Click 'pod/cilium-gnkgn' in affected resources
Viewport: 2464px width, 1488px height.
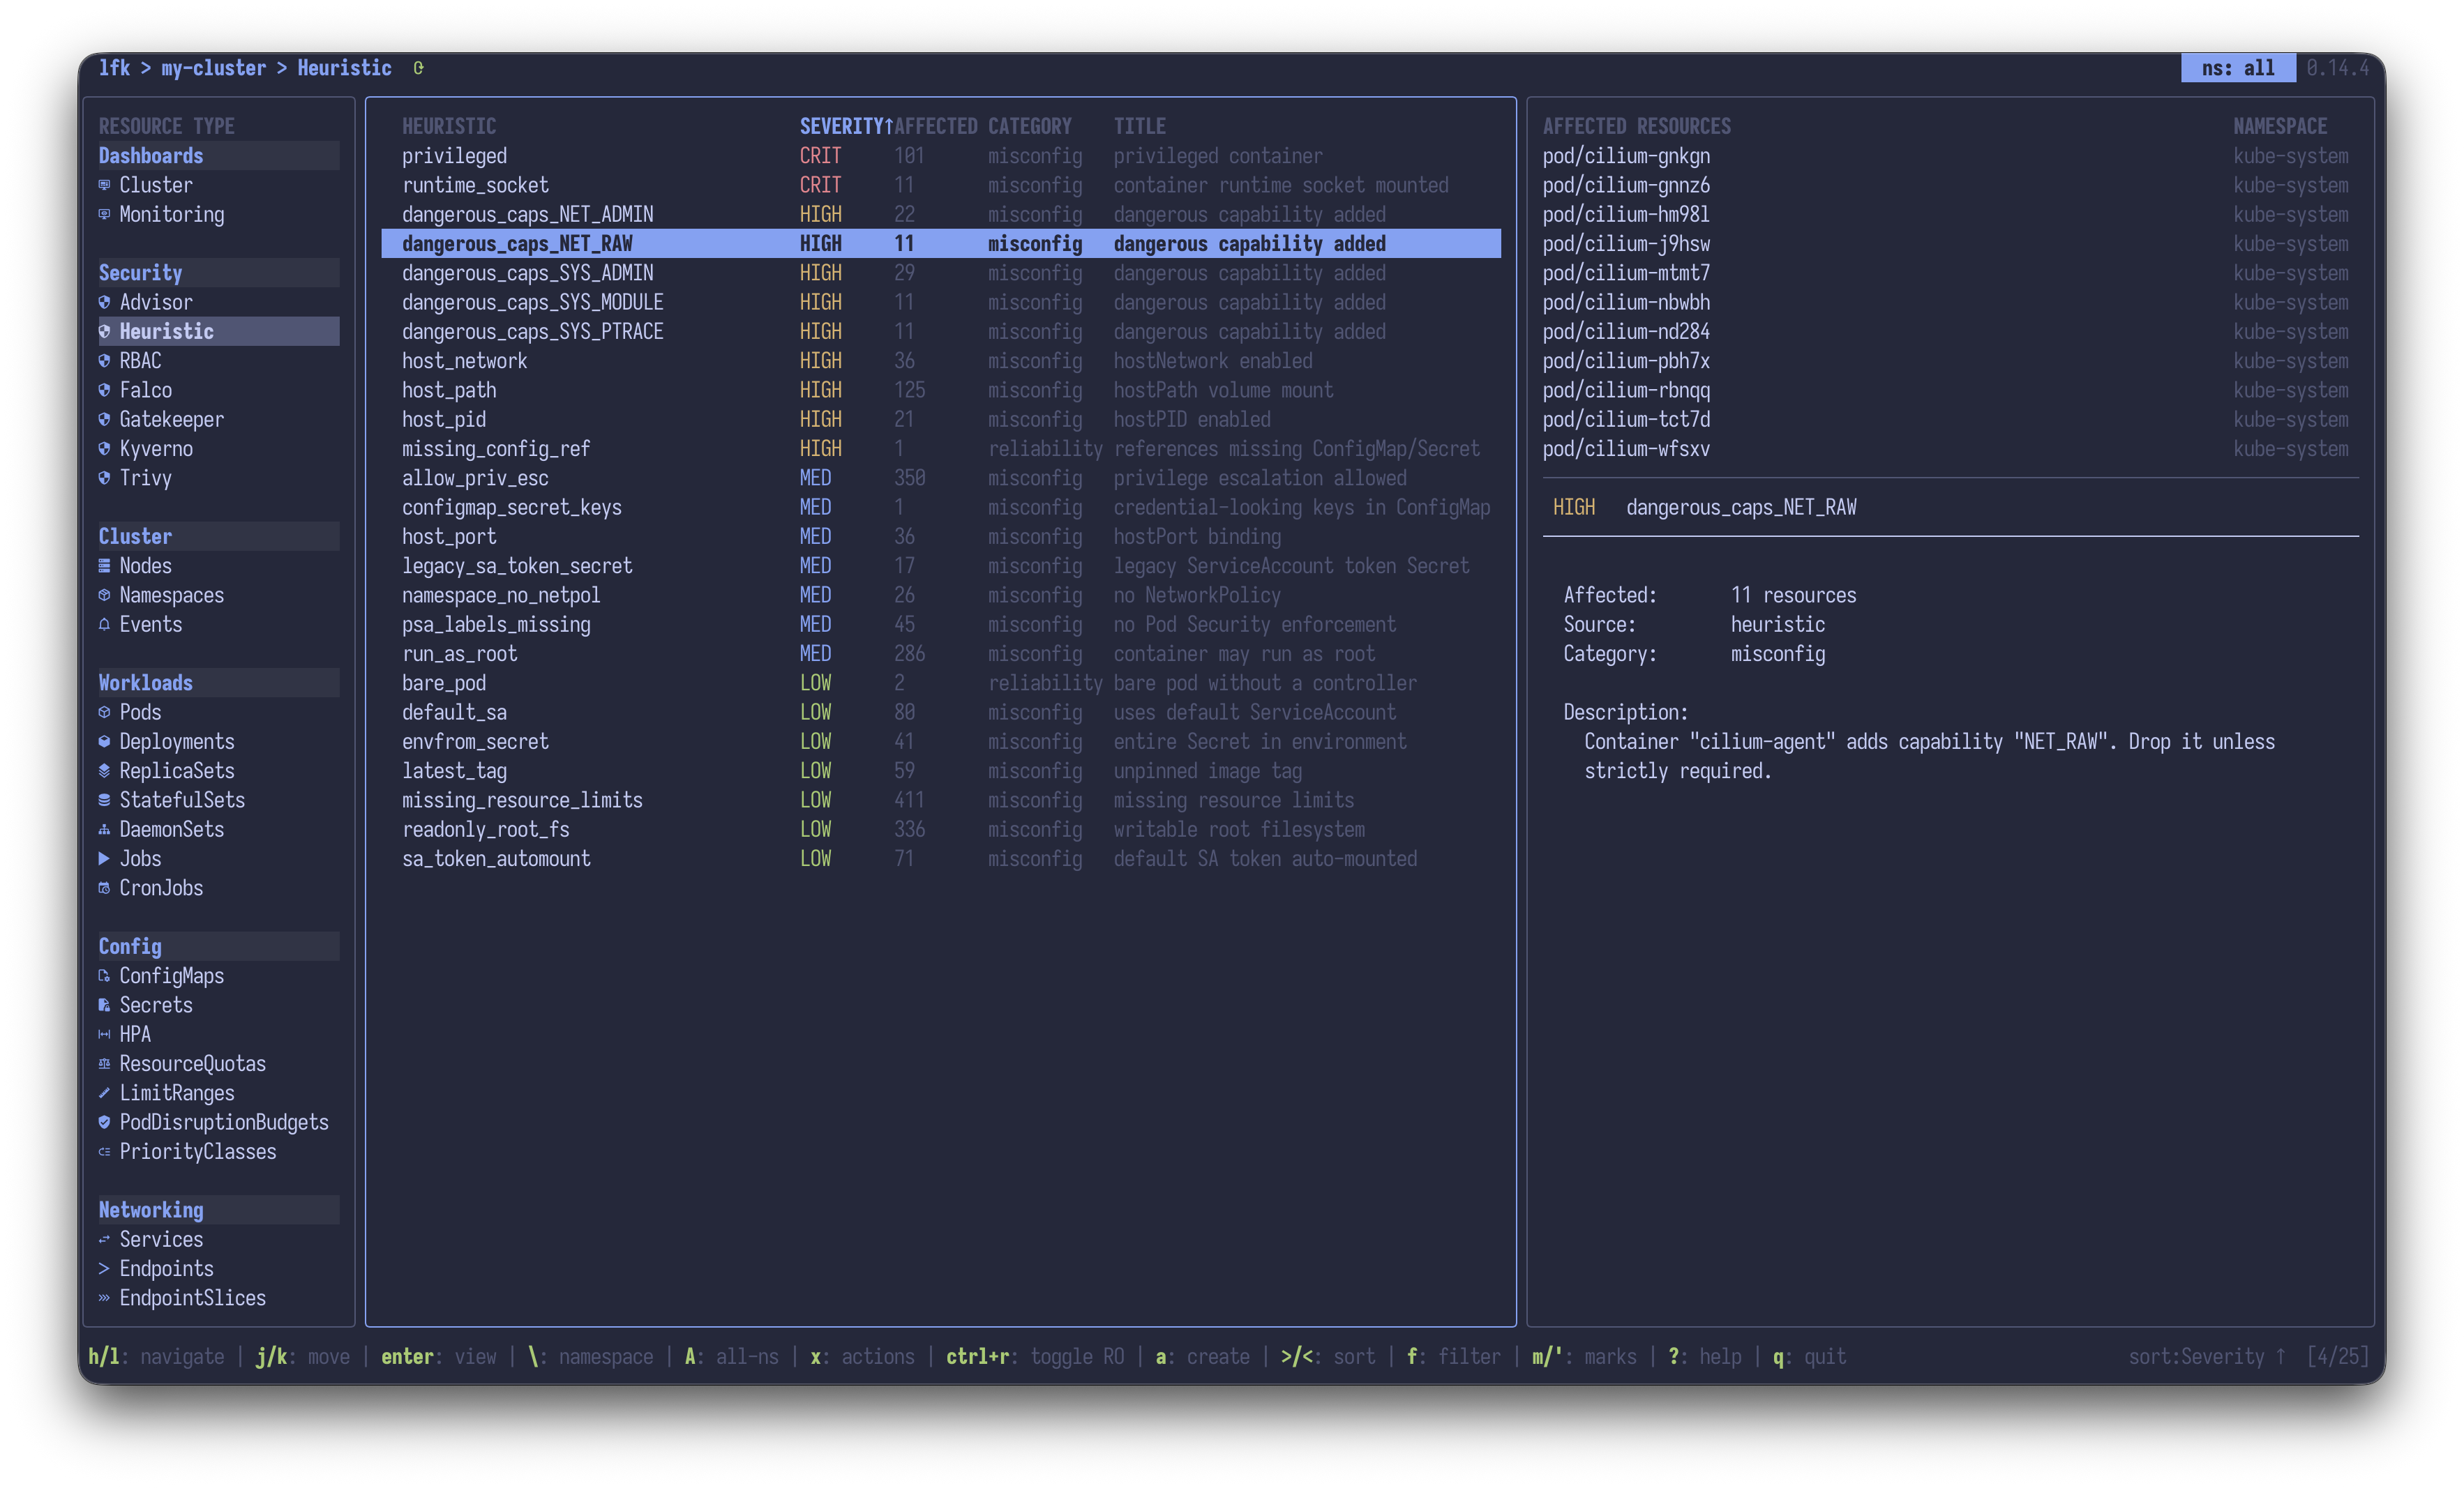click(x=1626, y=156)
